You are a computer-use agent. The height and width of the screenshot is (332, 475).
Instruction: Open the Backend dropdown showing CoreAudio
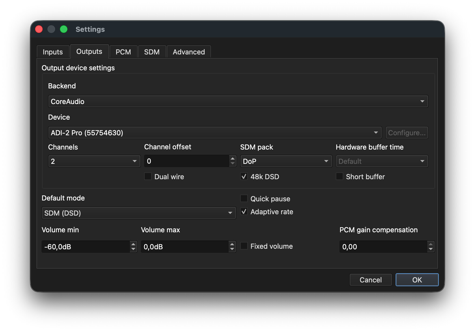point(238,102)
